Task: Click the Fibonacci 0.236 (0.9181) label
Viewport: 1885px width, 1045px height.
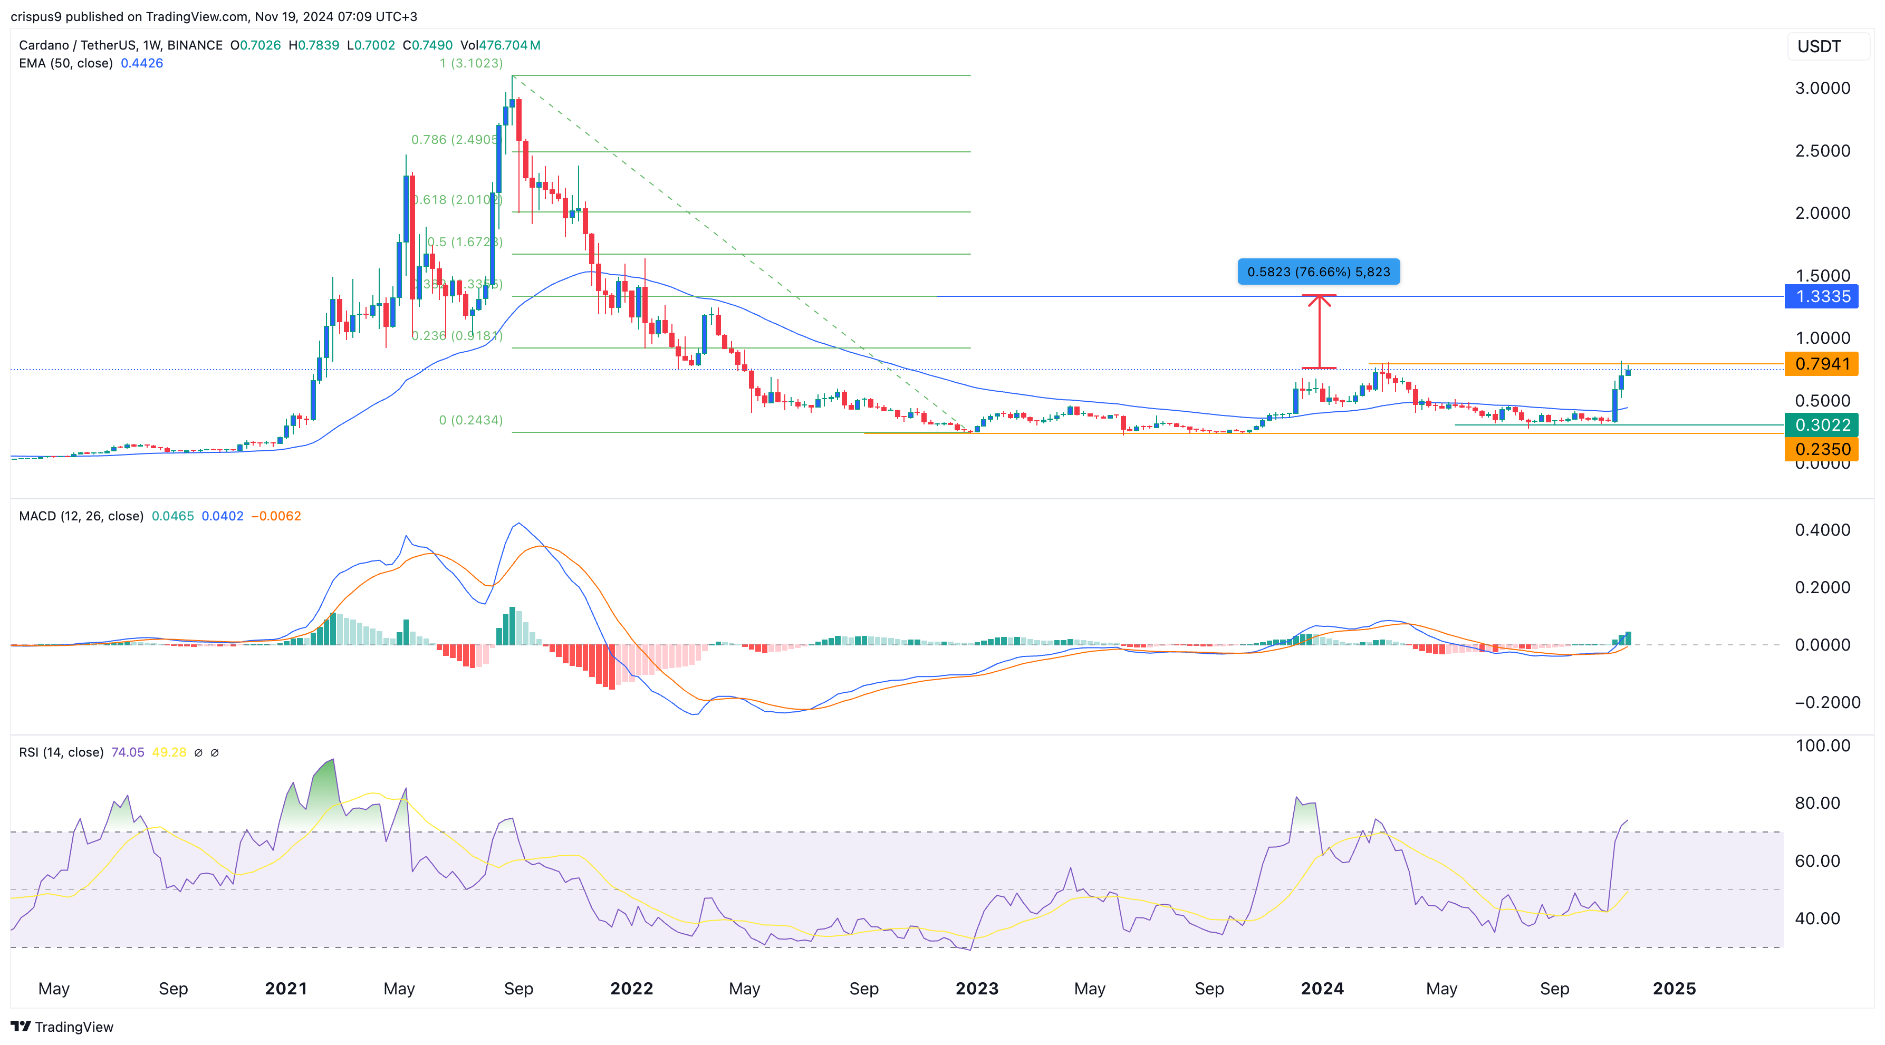Action: [457, 336]
